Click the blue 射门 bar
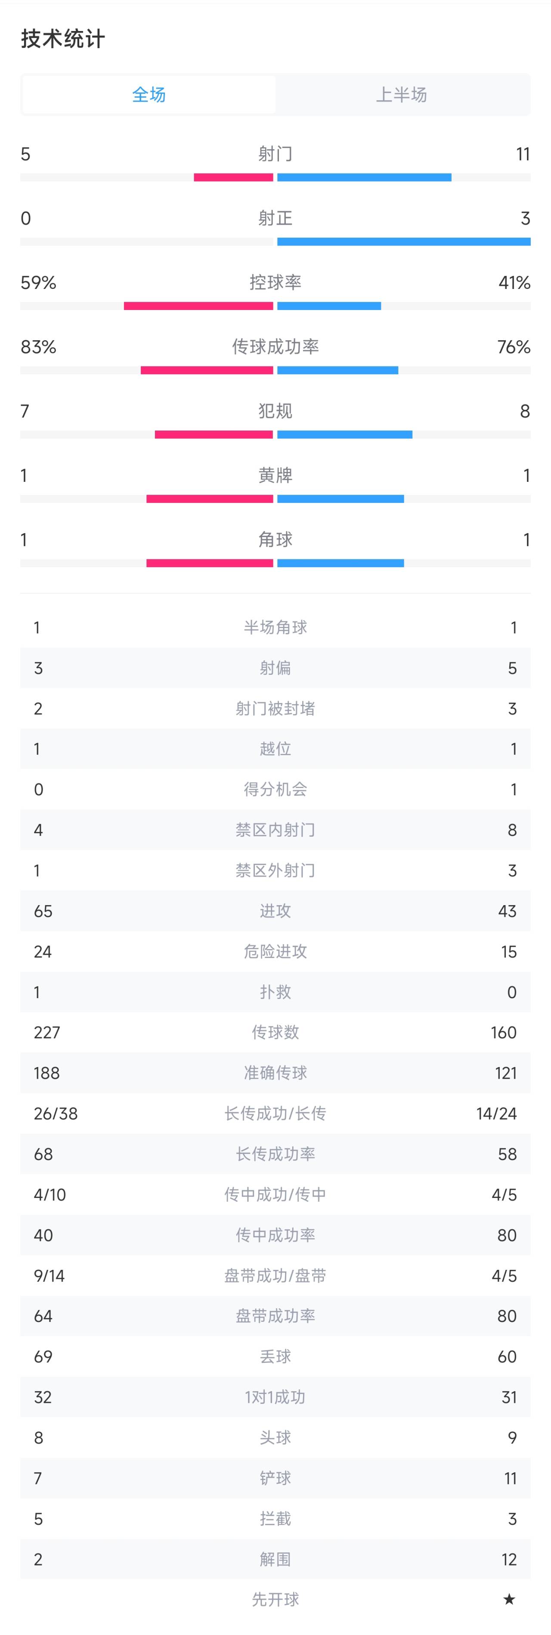The height and width of the screenshot is (1635, 551). tap(364, 178)
